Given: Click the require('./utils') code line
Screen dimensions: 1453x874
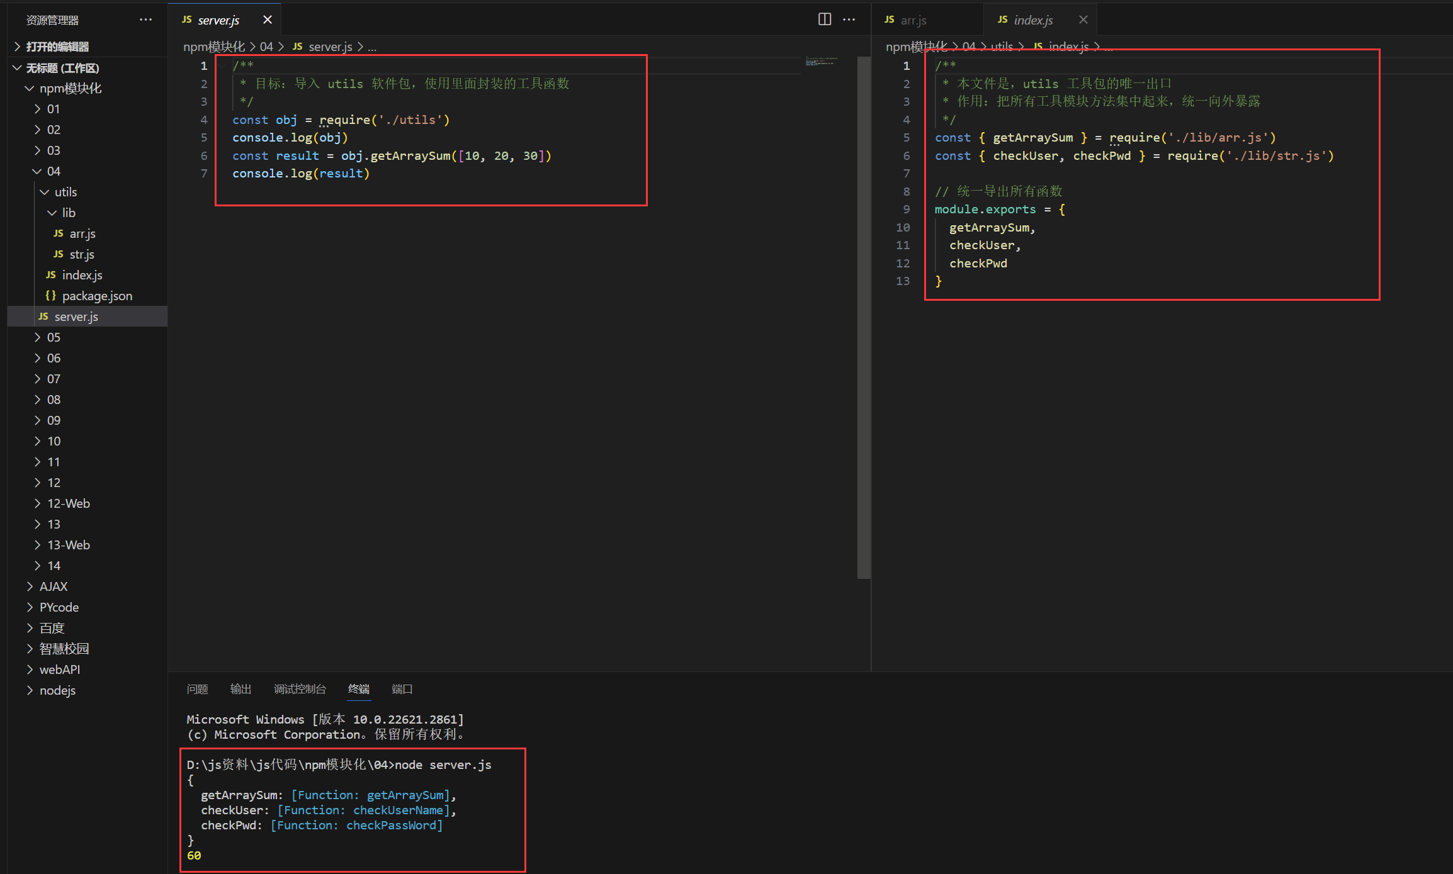Looking at the screenshot, I should [341, 120].
